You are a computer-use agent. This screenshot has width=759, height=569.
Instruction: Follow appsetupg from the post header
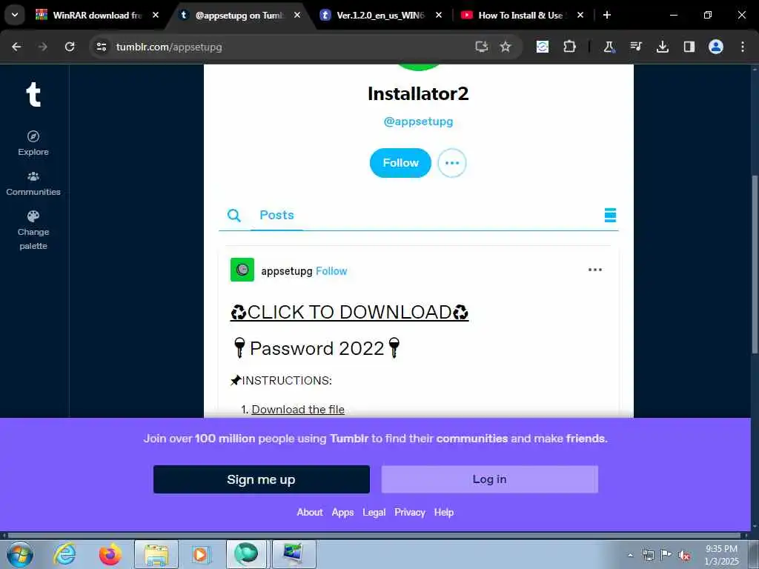tap(331, 271)
